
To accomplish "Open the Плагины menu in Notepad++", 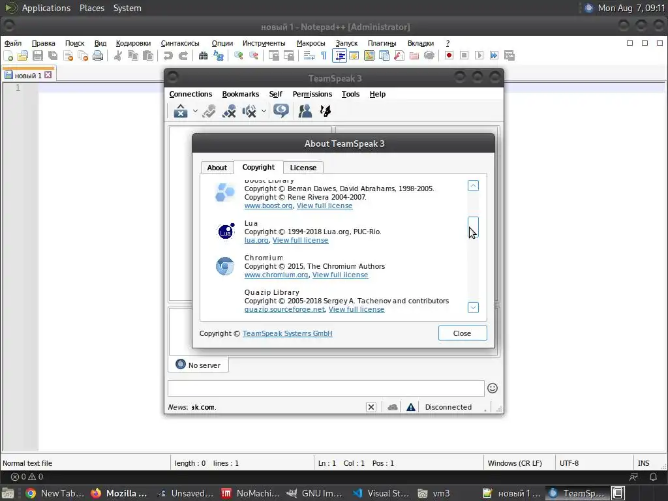I will pyautogui.click(x=382, y=43).
